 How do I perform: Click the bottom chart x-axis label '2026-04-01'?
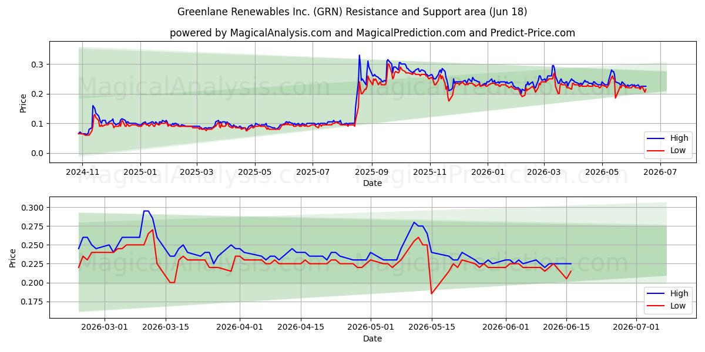pyautogui.click(x=240, y=327)
